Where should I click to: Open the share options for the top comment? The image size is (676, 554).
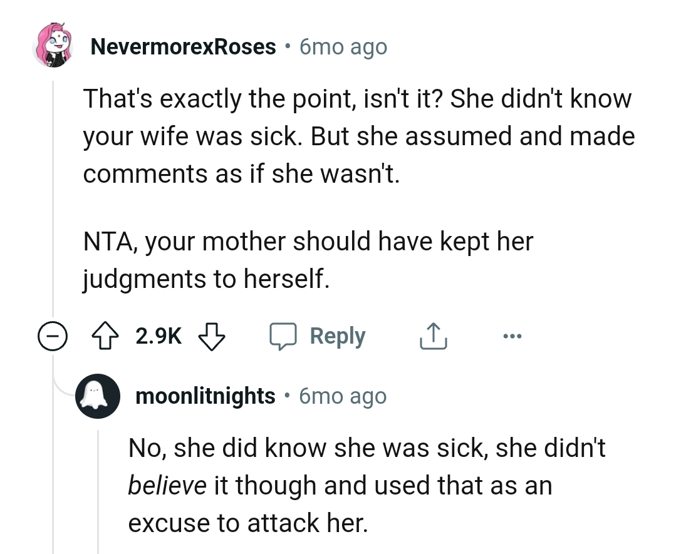(x=432, y=336)
